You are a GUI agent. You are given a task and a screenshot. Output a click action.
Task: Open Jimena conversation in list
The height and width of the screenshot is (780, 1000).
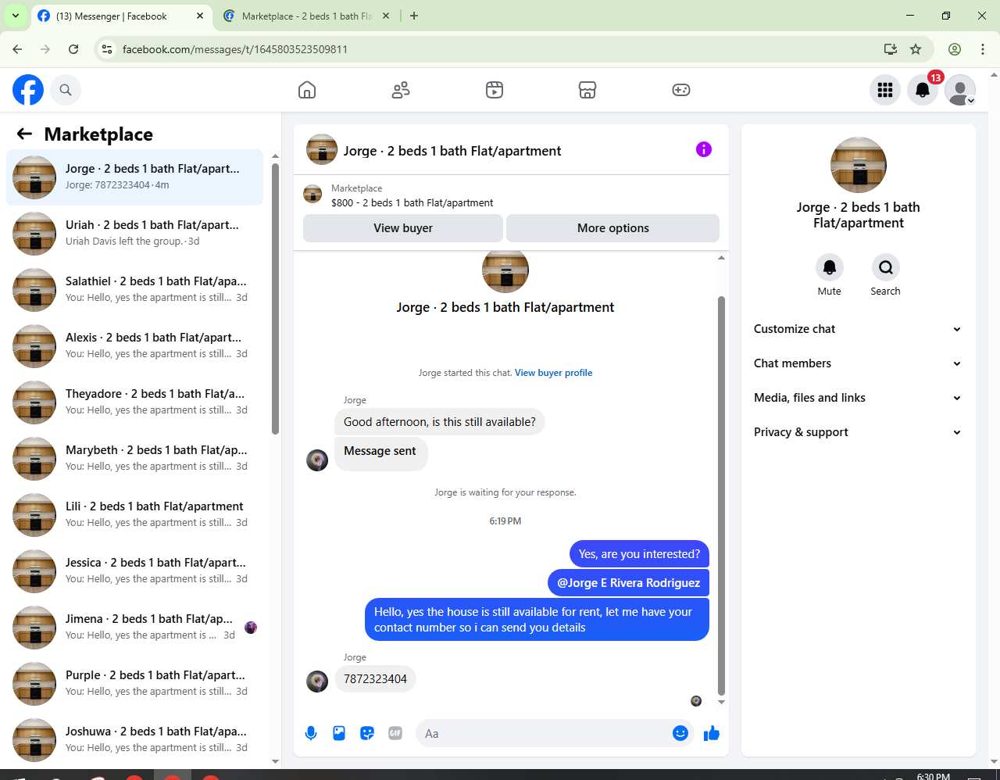(x=134, y=628)
